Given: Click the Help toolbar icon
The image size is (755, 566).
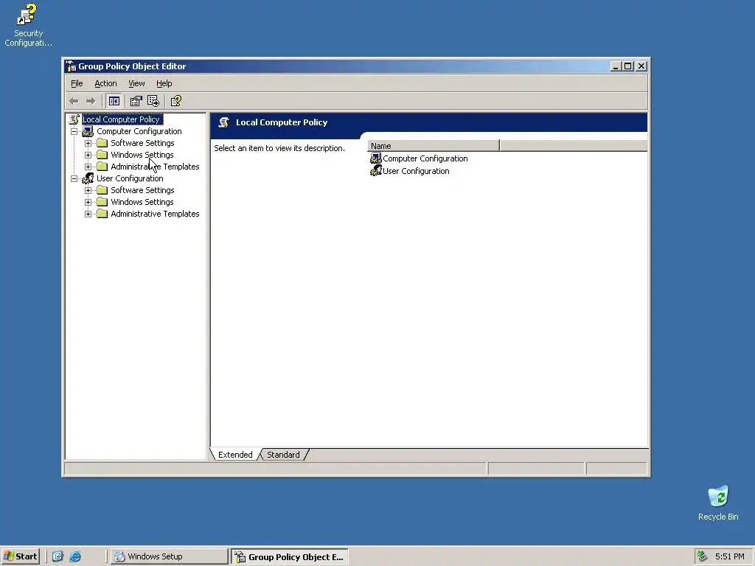Looking at the screenshot, I should (x=175, y=101).
